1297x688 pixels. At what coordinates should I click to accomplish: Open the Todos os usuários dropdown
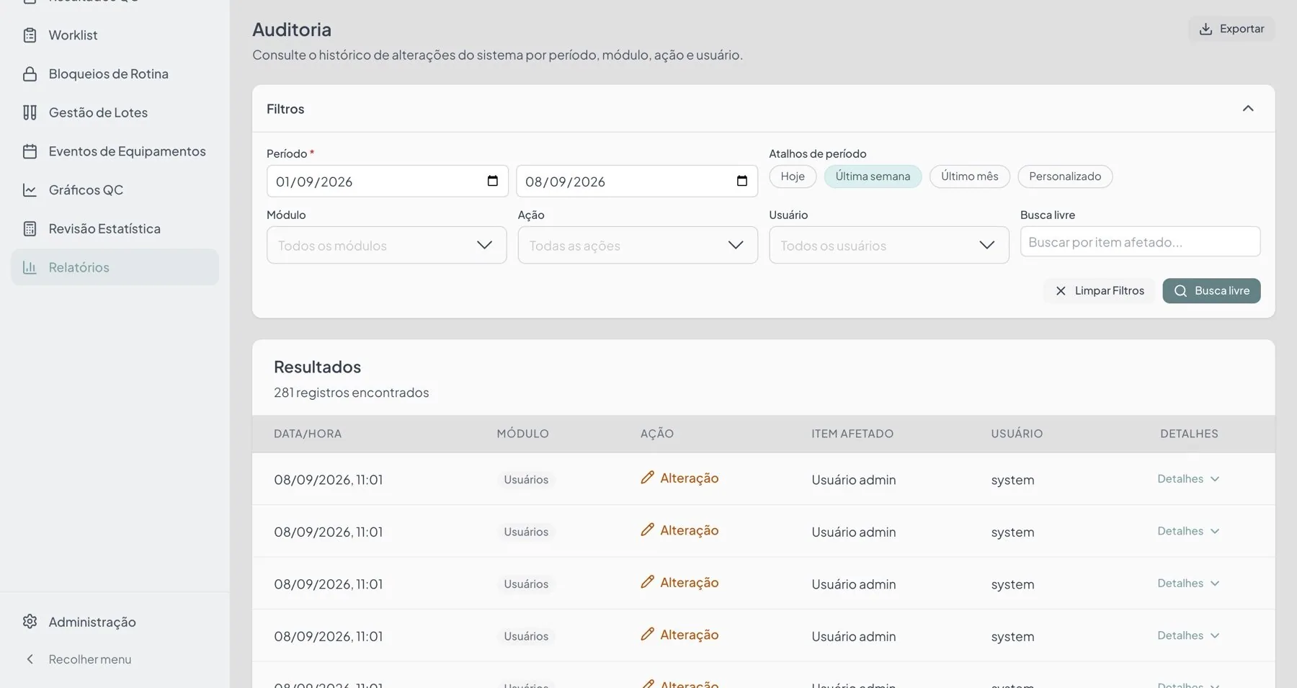click(888, 245)
